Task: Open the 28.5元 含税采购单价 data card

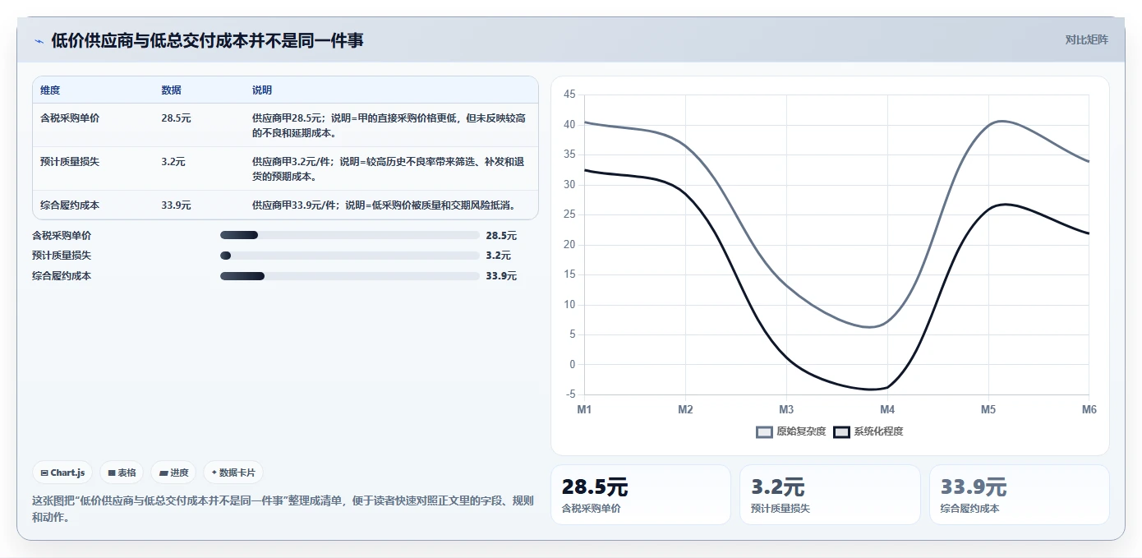Action: 640,495
